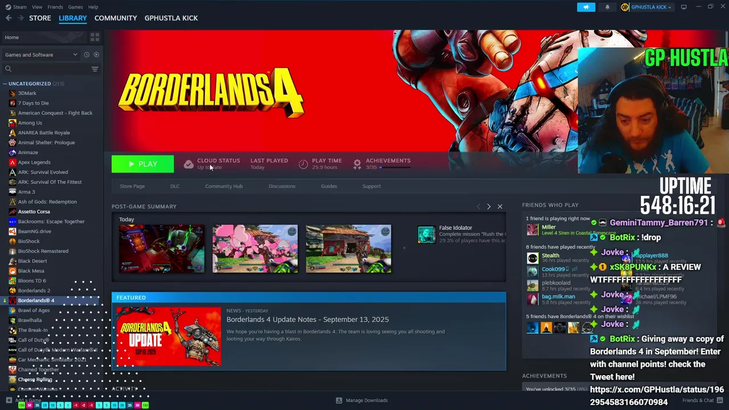Open Borderlands 4 Update Notes news title
The height and width of the screenshot is (410, 729).
point(308,319)
